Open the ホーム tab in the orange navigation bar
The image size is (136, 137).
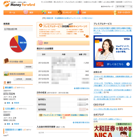click(x=12, y=13)
